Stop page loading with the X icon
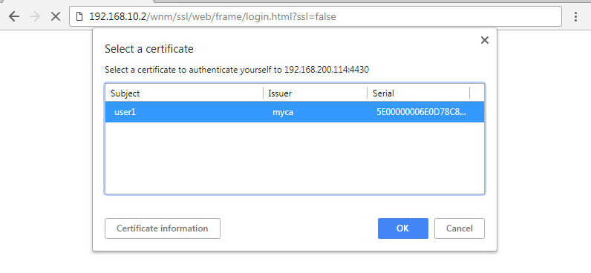The image size is (591, 273). tap(56, 16)
